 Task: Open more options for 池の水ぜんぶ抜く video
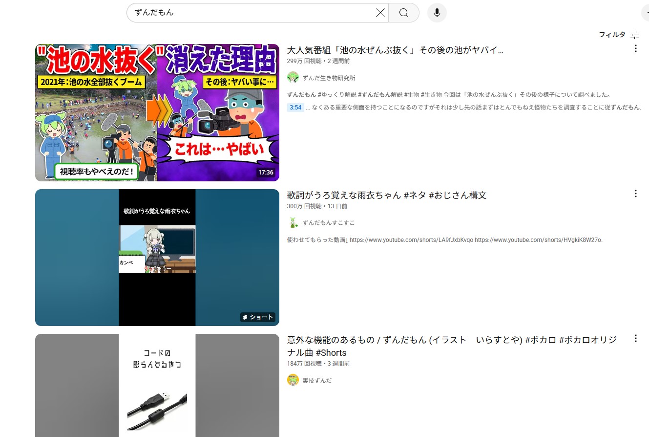635,48
